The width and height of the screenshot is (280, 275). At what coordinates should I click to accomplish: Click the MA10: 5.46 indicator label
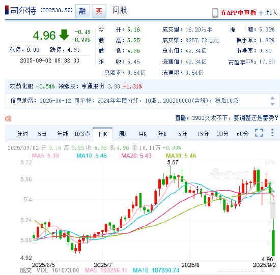92,156
